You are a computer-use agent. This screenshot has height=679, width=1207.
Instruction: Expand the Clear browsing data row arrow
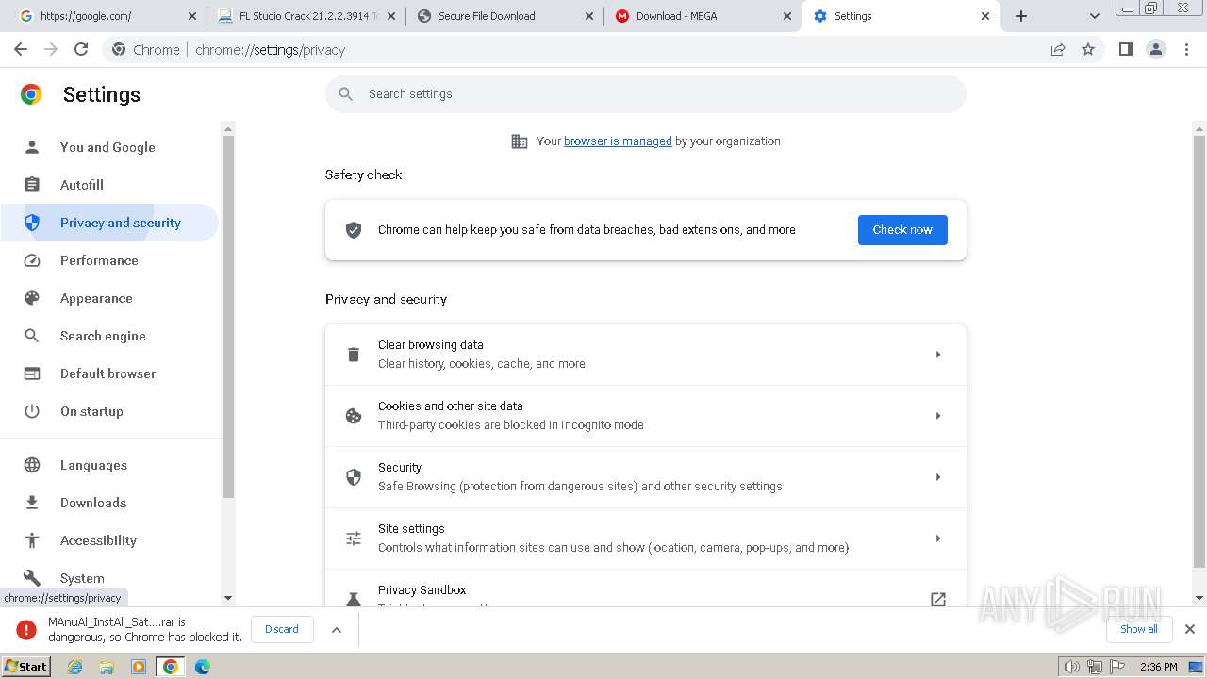click(x=938, y=355)
